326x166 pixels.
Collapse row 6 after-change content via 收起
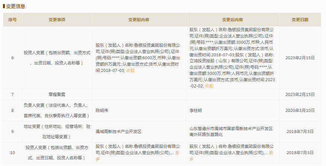tap(209, 86)
